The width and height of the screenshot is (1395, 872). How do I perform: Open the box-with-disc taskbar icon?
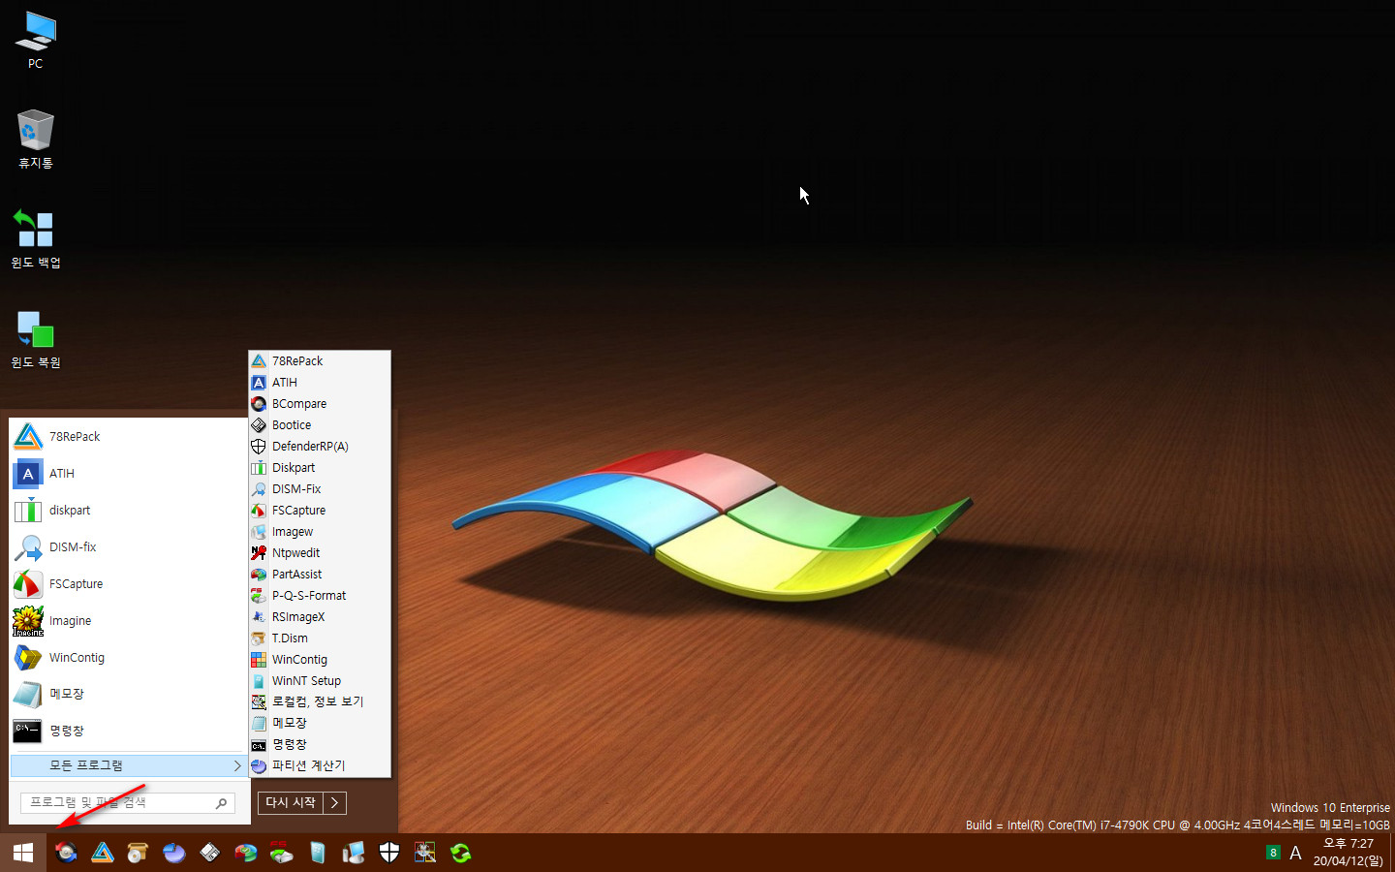point(138,853)
